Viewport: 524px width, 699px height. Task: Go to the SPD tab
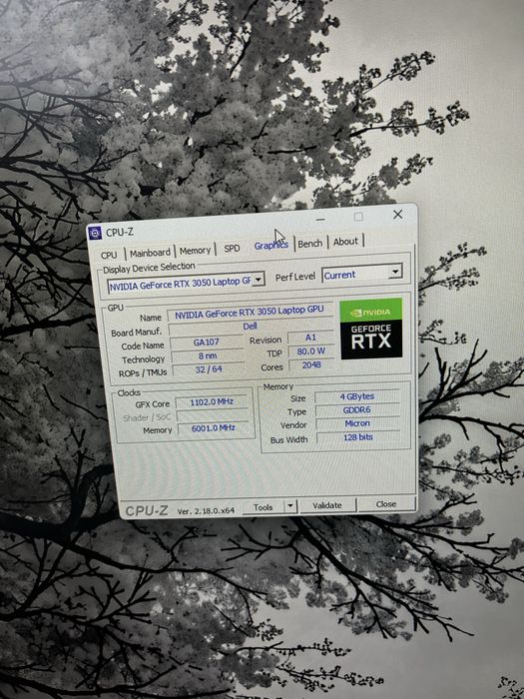[232, 249]
